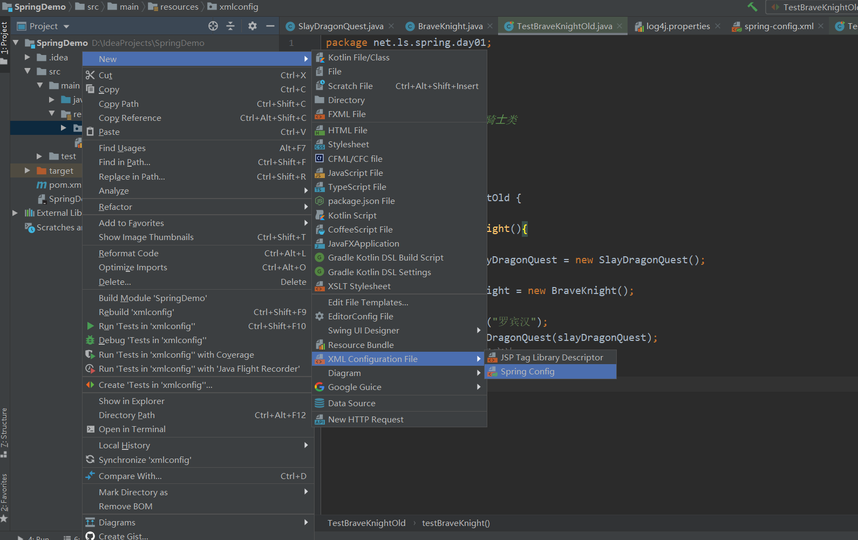The width and height of the screenshot is (858, 540).
Task: Select Remove BOM entry
Action: point(198,506)
